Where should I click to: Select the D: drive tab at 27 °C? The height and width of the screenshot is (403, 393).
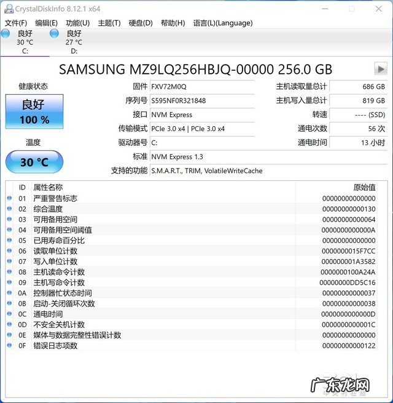tap(74, 42)
